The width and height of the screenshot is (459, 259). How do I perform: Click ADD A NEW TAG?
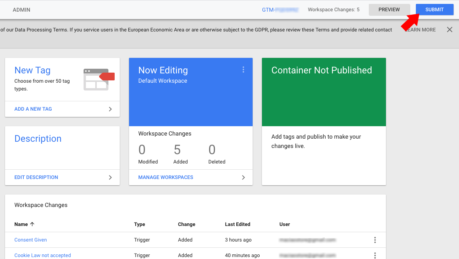pyautogui.click(x=33, y=109)
